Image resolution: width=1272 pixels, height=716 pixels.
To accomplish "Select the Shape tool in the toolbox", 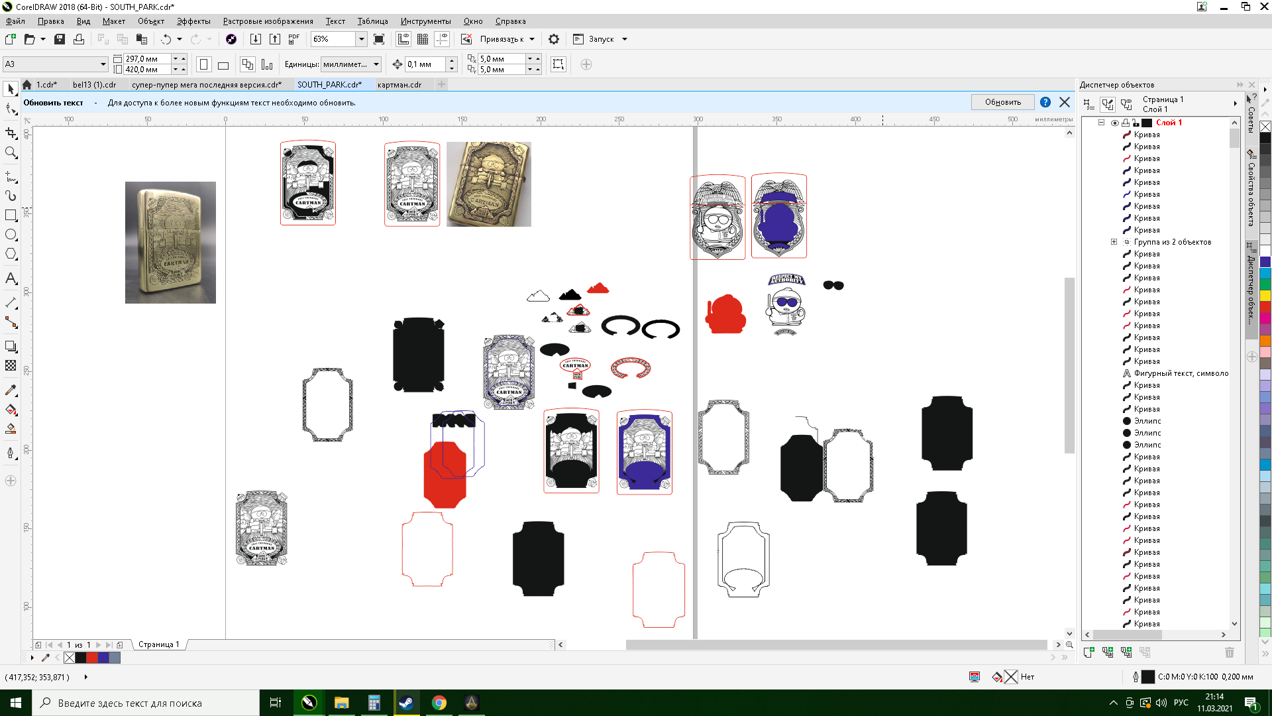I will click(11, 109).
